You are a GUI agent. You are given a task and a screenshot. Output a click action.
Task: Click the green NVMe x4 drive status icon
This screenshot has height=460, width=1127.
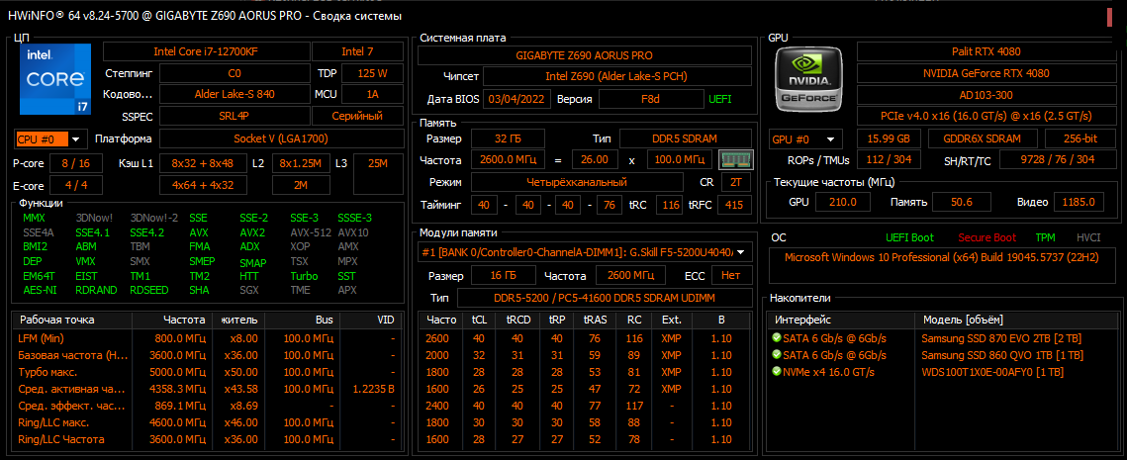pyautogui.click(x=777, y=372)
